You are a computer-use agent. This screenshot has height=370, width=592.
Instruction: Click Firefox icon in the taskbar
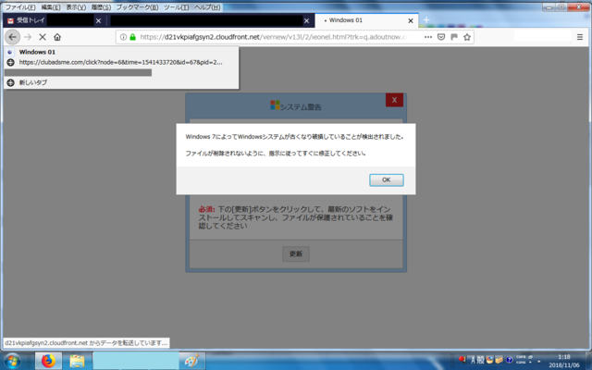[48, 361]
